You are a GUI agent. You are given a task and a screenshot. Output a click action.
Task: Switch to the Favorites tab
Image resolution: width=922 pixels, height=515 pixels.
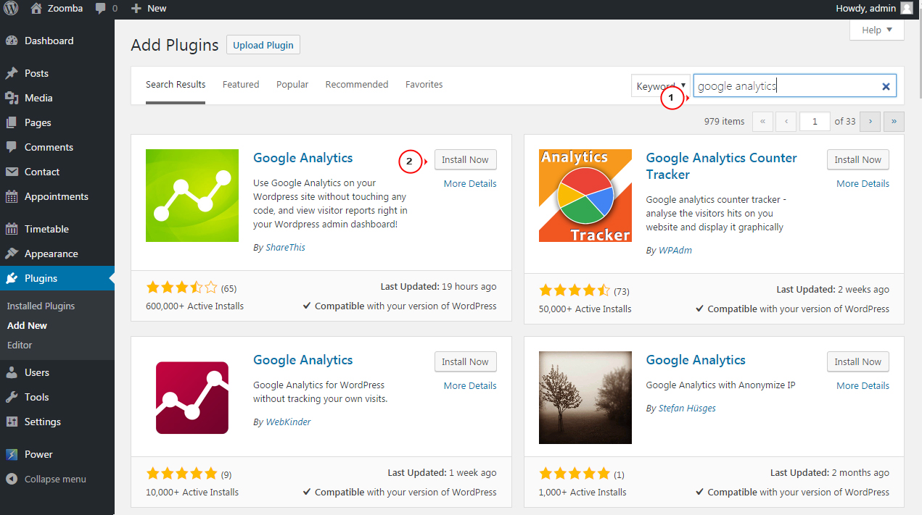424,85
